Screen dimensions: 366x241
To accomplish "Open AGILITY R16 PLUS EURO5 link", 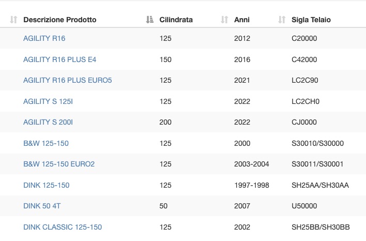I will click(x=67, y=80).
